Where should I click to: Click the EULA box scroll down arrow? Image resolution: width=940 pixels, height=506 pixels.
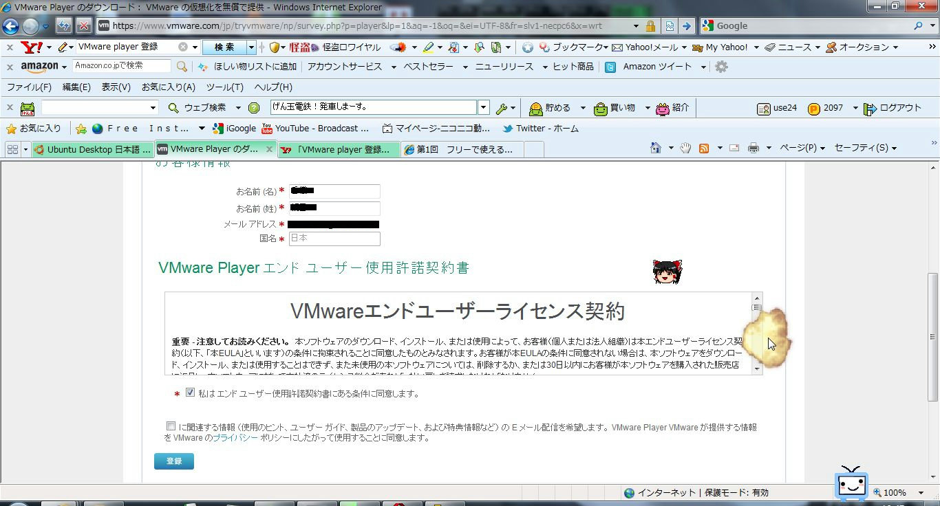(x=756, y=368)
